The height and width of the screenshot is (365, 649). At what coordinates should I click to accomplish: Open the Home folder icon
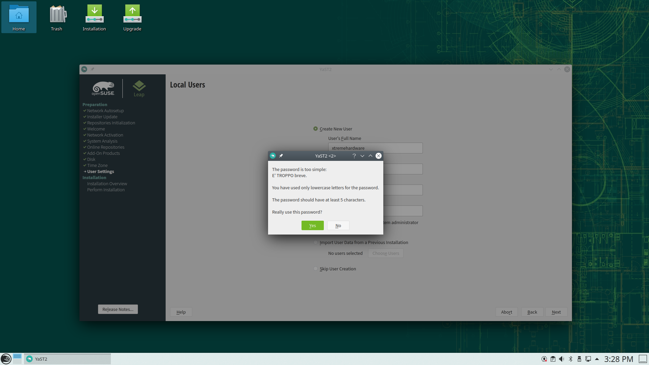pos(19,18)
